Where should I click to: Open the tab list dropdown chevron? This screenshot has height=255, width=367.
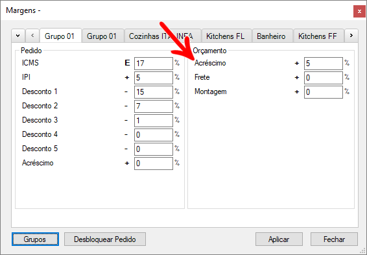(18, 36)
